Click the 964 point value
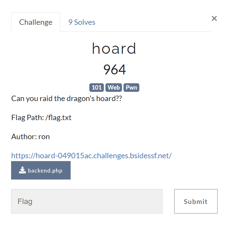Image resolution: width=228 pixels, height=231 pixels. coord(115,70)
